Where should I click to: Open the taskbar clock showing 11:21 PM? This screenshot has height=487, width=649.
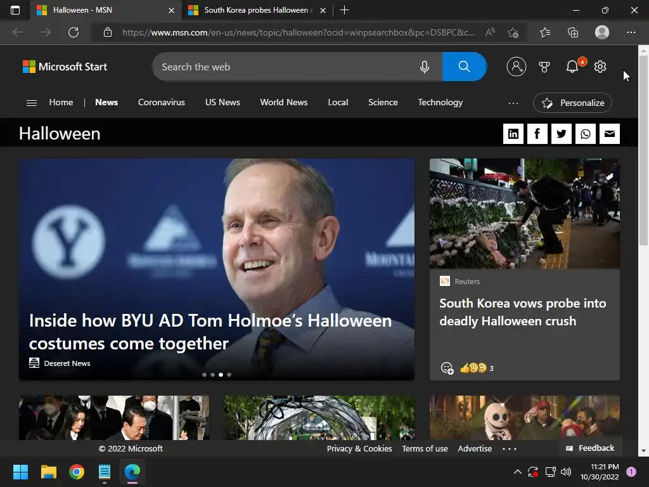600,472
